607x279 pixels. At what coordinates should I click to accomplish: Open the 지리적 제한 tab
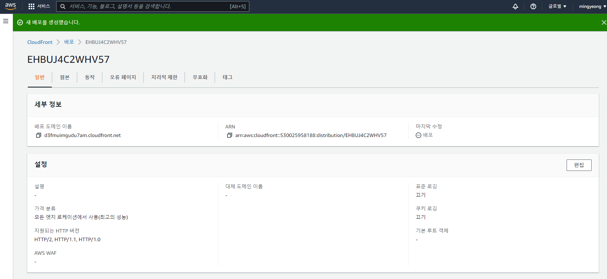pyautogui.click(x=164, y=77)
